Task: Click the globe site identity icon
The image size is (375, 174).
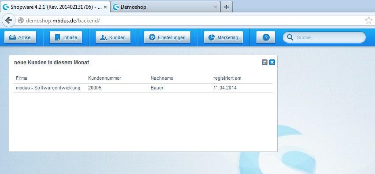Action: [x=21, y=21]
